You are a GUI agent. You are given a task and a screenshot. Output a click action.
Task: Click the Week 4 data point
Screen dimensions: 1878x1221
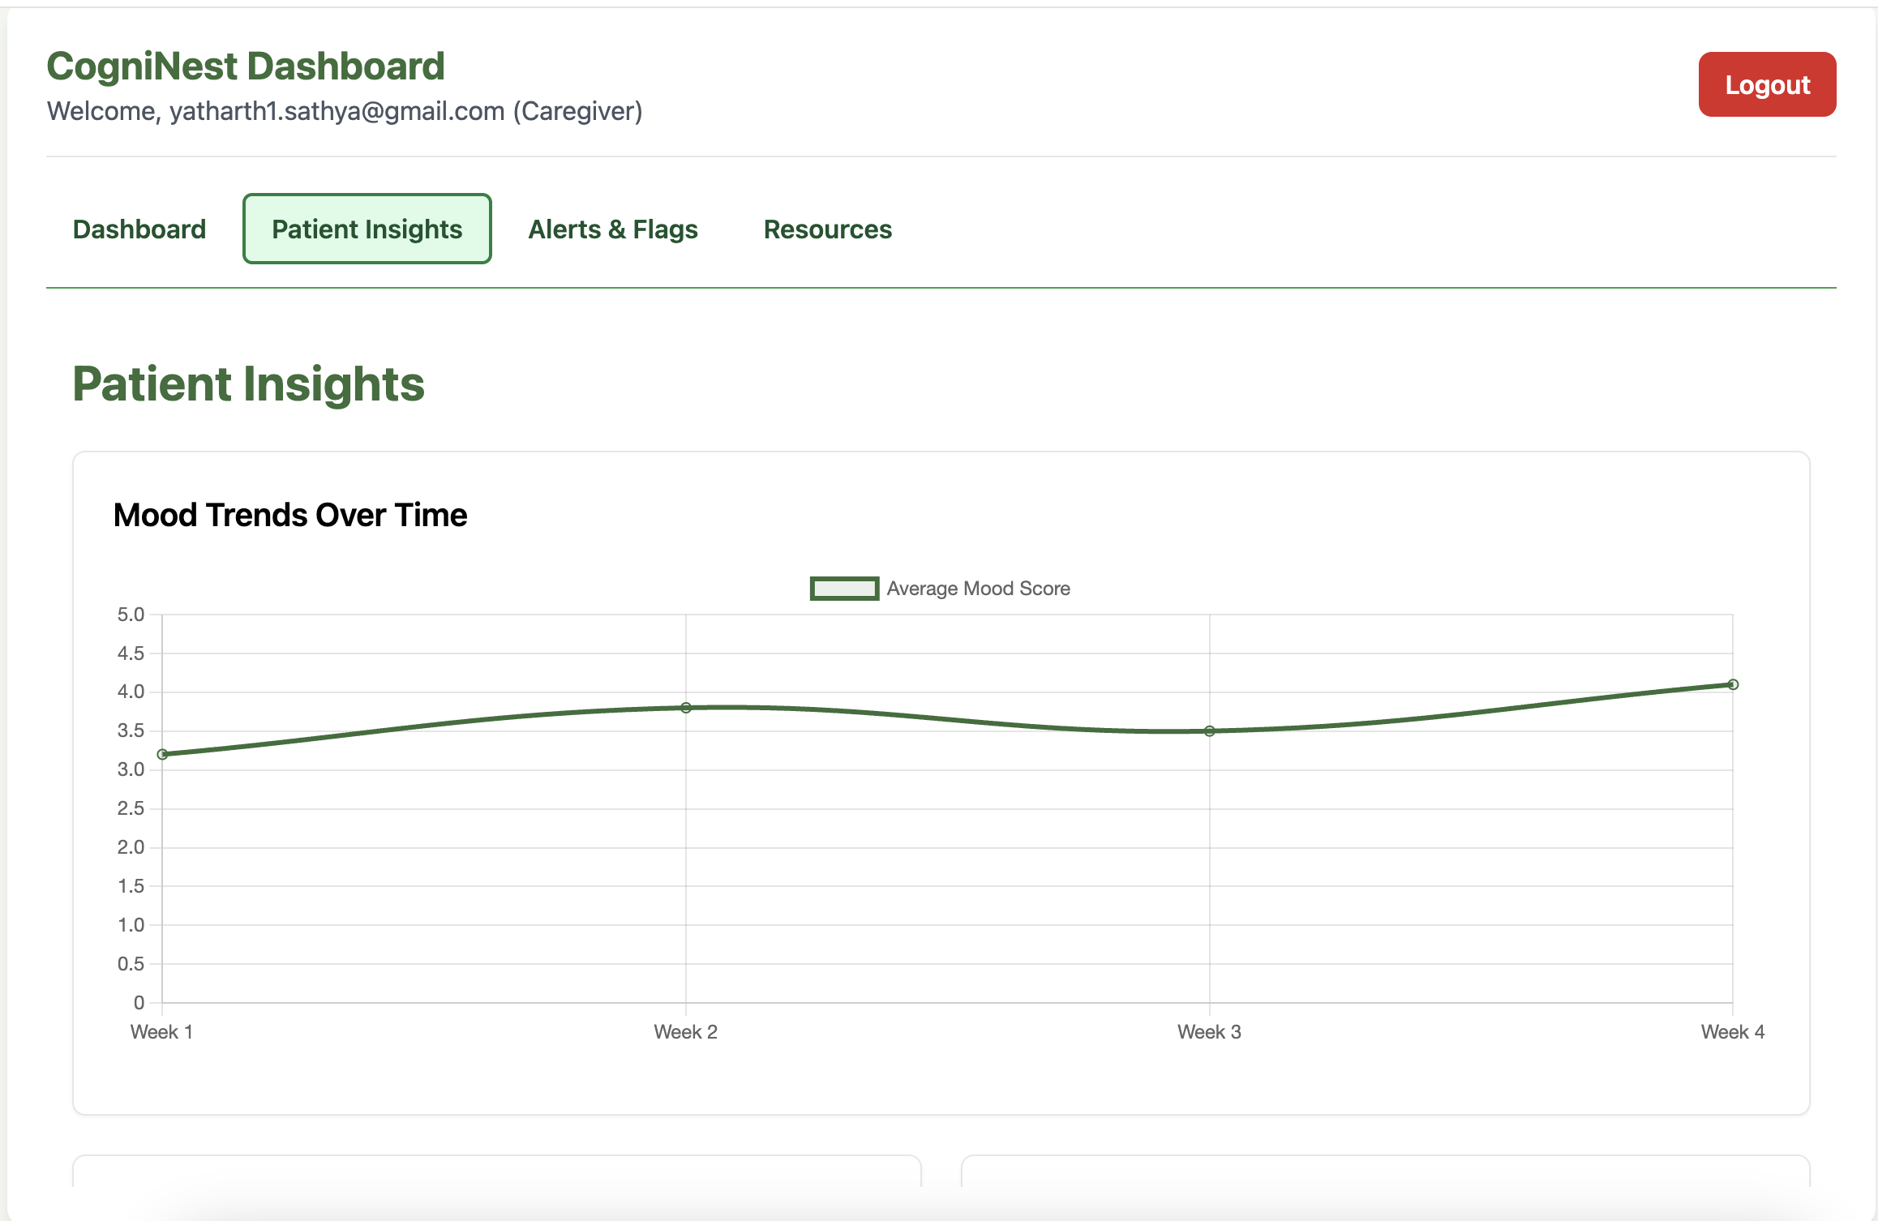click(x=1733, y=684)
